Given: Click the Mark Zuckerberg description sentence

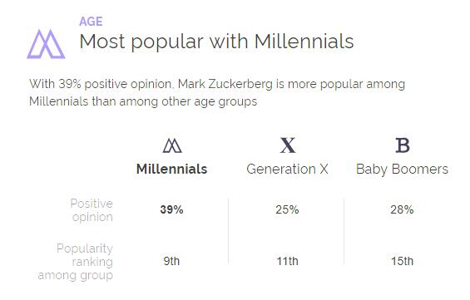Looking at the screenshot, I should [217, 92].
